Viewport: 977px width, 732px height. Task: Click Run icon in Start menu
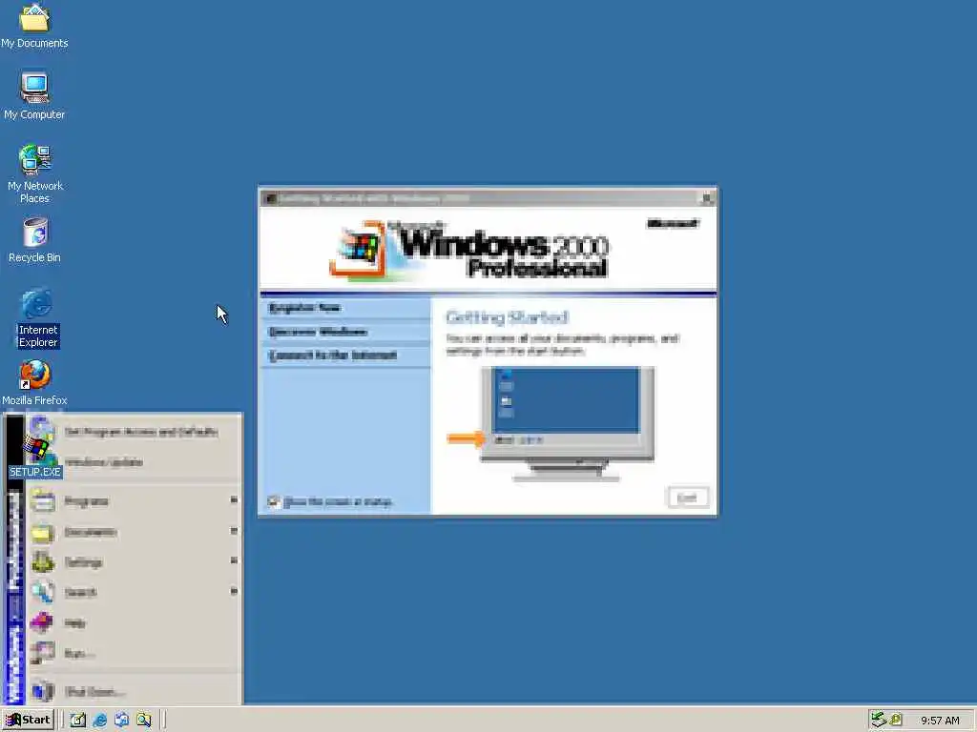[42, 653]
